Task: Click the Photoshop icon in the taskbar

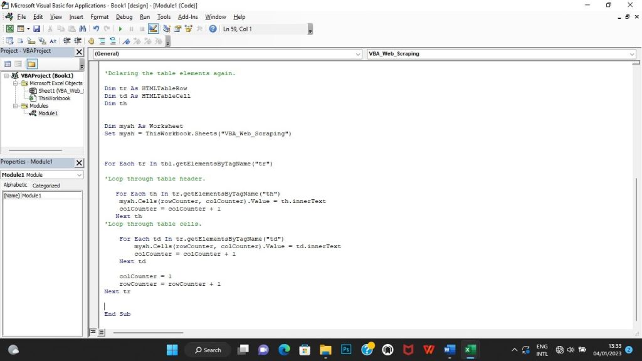Action: click(x=346, y=350)
